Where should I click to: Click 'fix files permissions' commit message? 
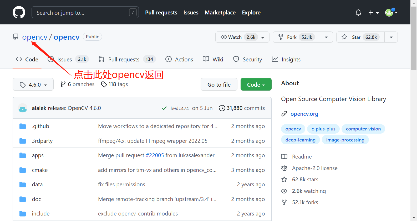coord(121,185)
